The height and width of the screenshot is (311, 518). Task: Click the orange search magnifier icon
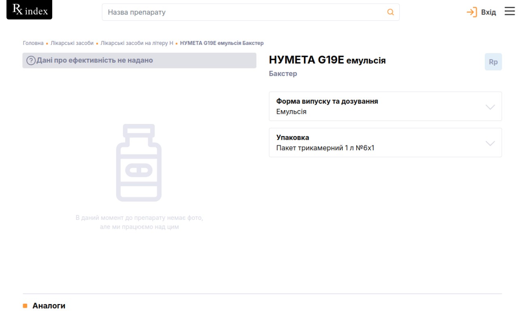[x=391, y=12]
